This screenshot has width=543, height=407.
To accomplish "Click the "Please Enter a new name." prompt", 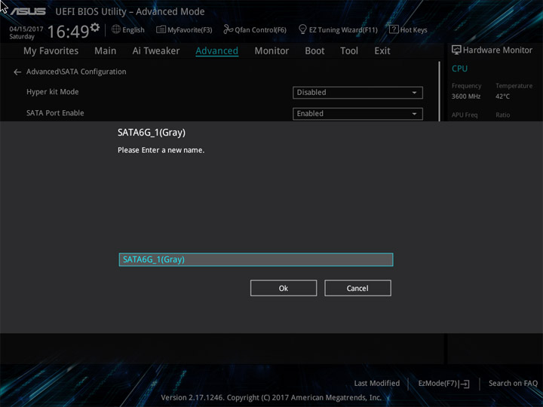I will pos(161,150).
